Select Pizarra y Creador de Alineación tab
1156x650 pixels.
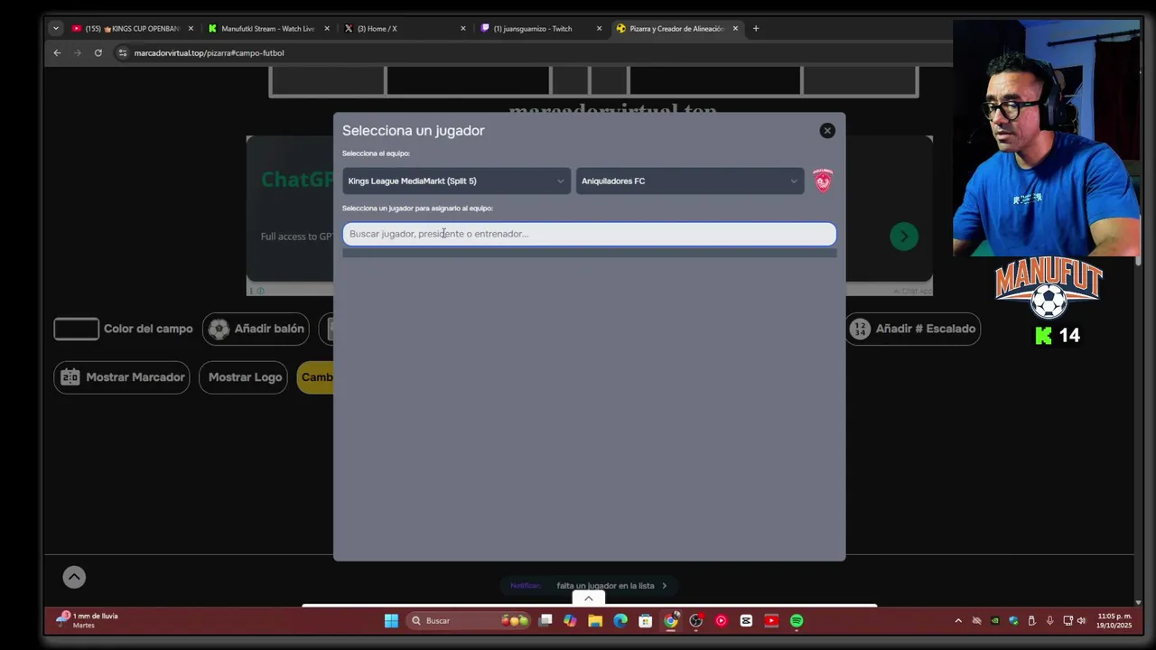(x=676, y=28)
